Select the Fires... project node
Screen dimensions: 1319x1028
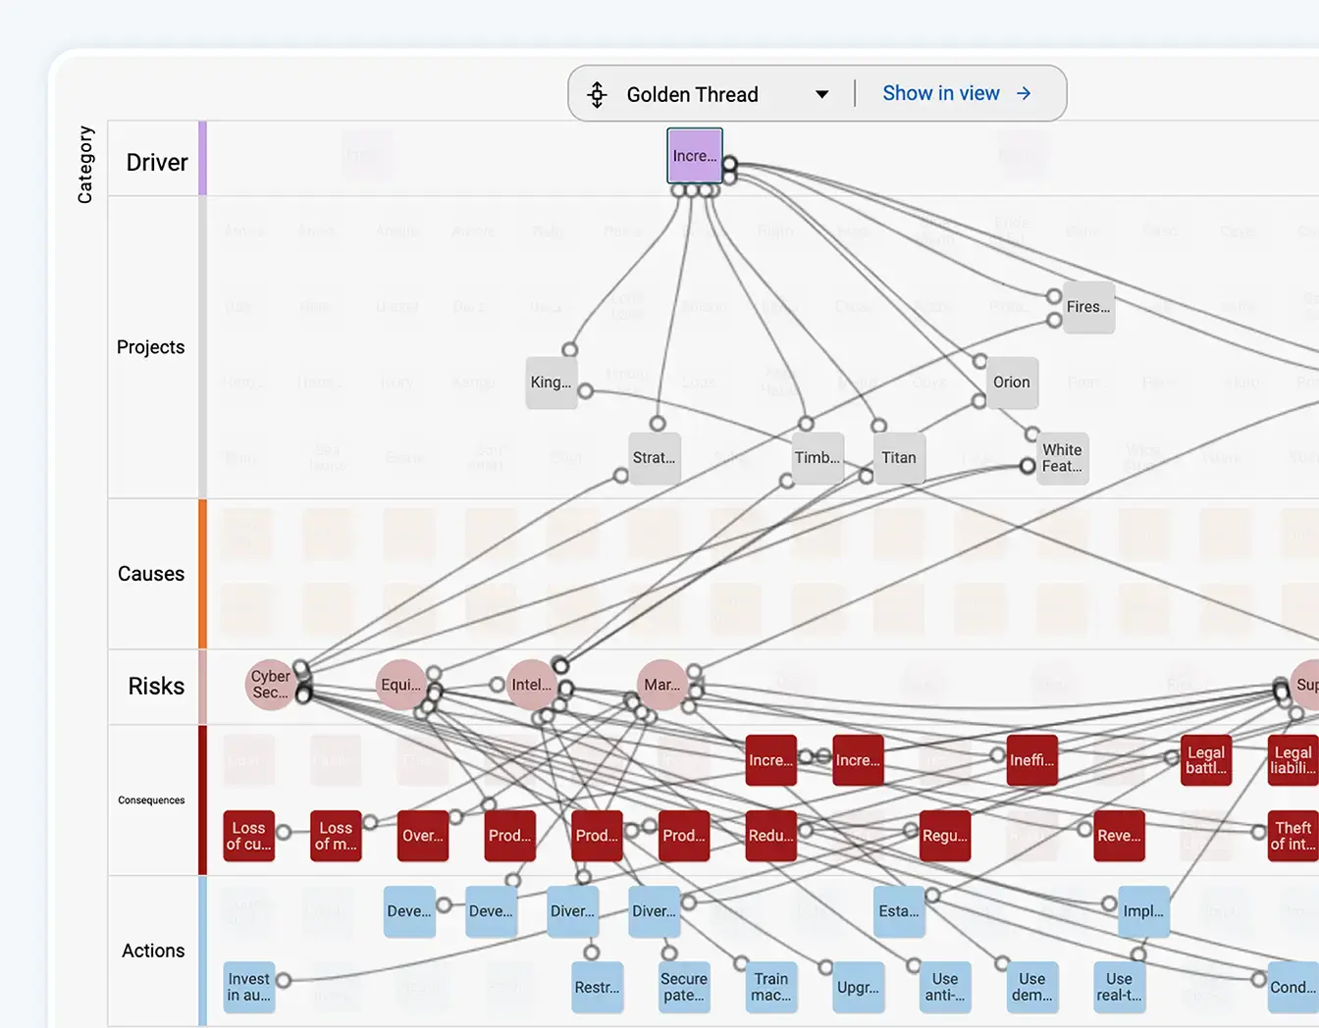pyautogui.click(x=1089, y=307)
